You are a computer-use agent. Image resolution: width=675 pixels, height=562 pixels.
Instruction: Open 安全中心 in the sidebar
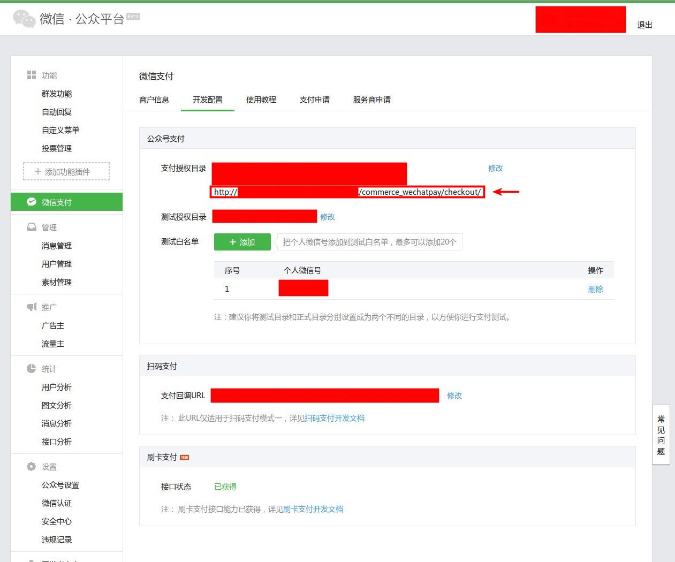(x=57, y=521)
